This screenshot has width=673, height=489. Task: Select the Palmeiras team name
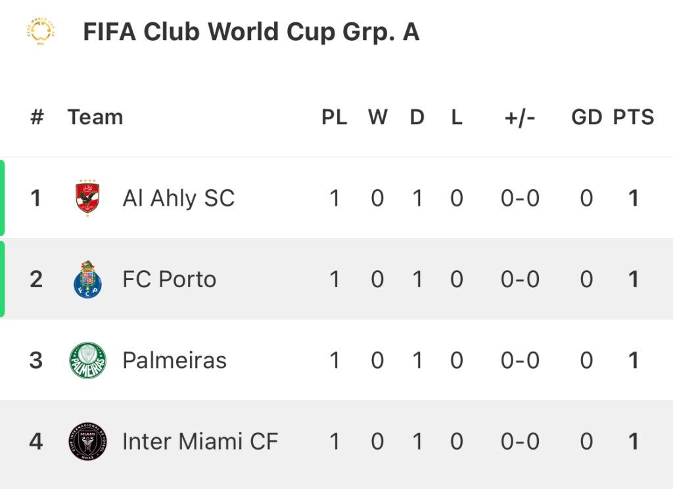[x=174, y=360]
